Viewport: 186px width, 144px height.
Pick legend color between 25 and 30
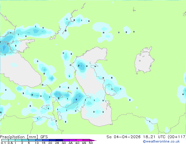pos(59,140)
